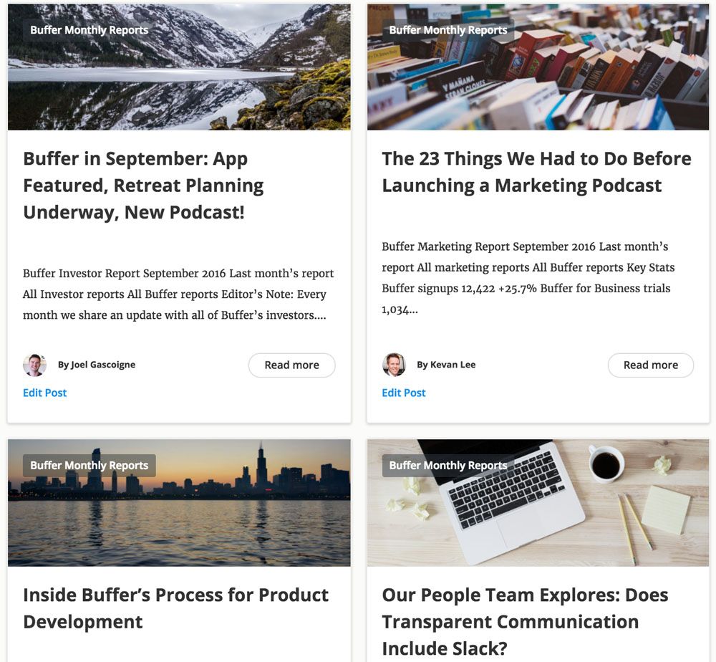Select Buffer Monthly Reports tag on books image

(448, 30)
